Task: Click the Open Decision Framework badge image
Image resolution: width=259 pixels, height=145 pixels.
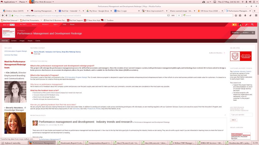Action: (241, 56)
